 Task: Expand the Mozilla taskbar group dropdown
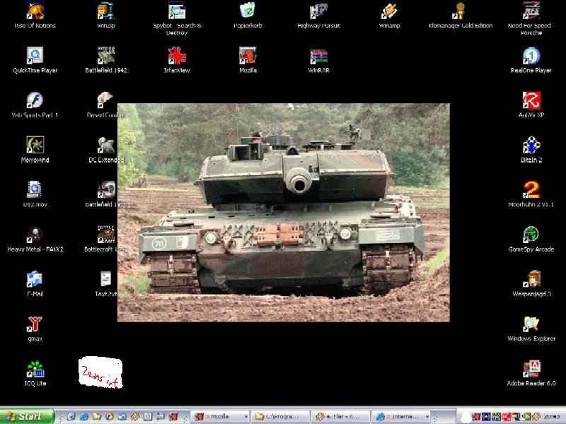click(246, 417)
